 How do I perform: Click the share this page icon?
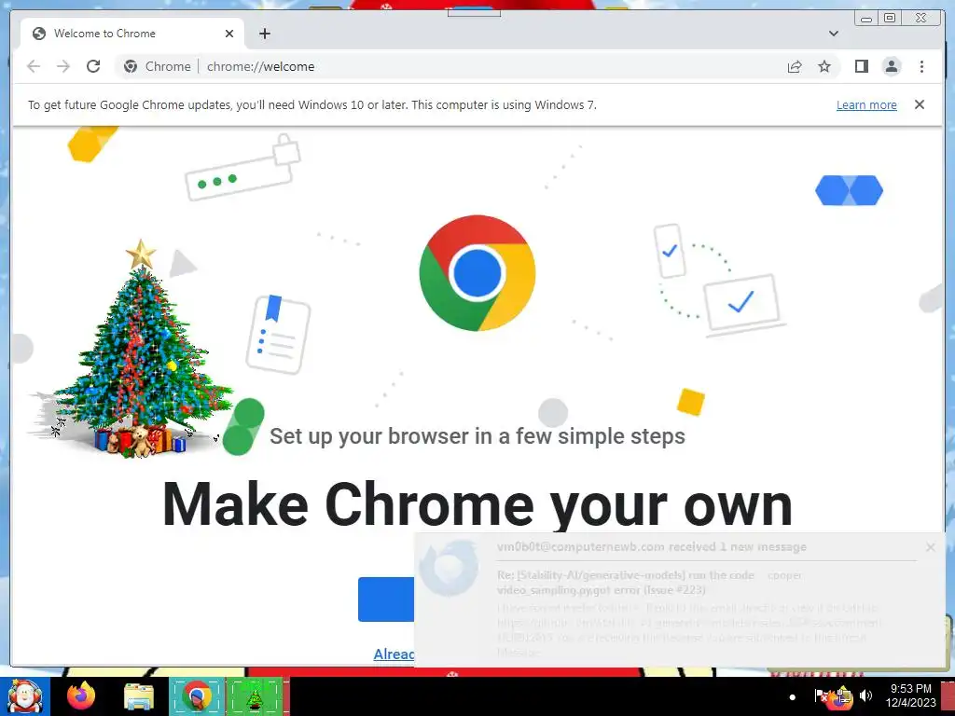[795, 66]
